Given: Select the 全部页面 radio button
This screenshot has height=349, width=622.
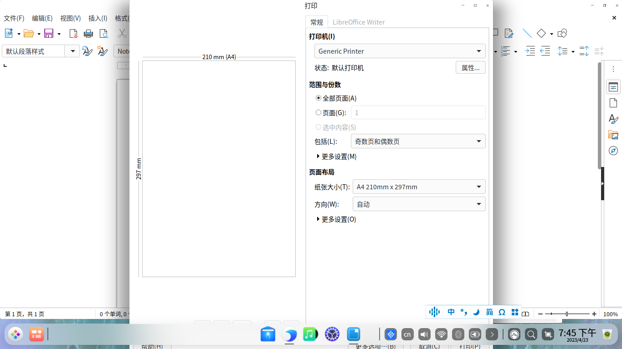Looking at the screenshot, I should click(x=318, y=98).
